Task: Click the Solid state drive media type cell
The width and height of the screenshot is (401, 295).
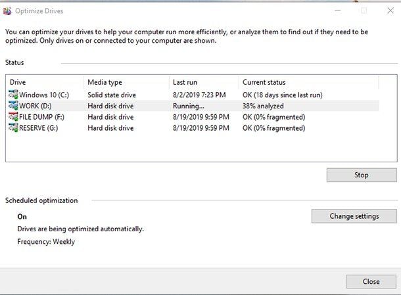Action: [x=112, y=95]
